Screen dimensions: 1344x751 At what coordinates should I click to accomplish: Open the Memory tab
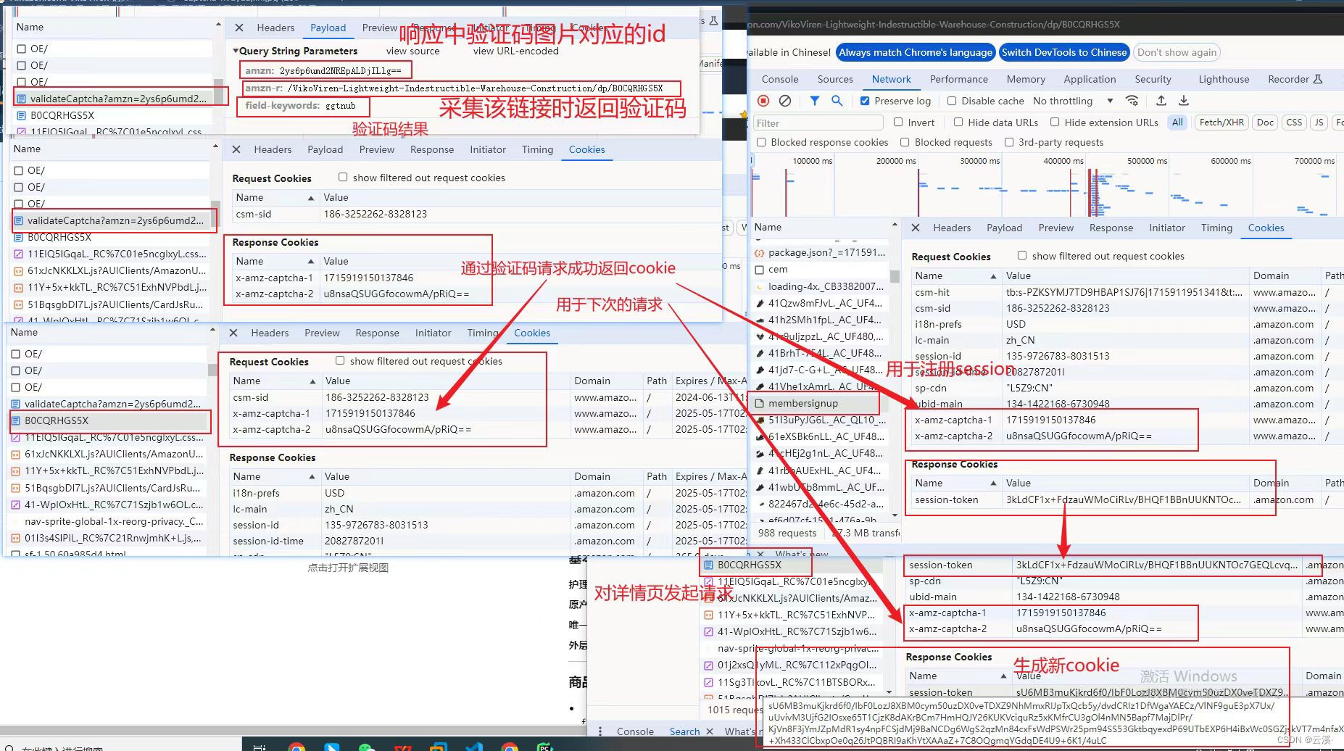pos(1026,79)
